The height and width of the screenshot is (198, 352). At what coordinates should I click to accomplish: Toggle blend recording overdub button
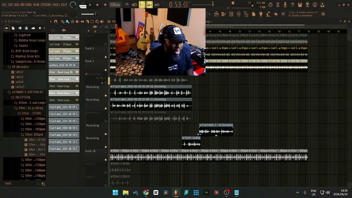coord(149,5)
